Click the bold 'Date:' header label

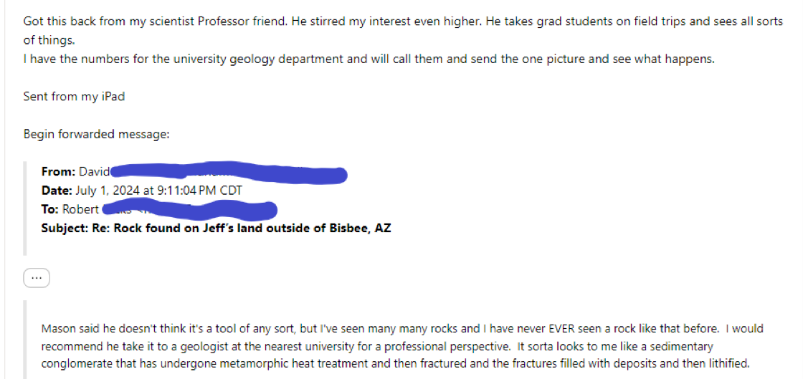coord(57,191)
